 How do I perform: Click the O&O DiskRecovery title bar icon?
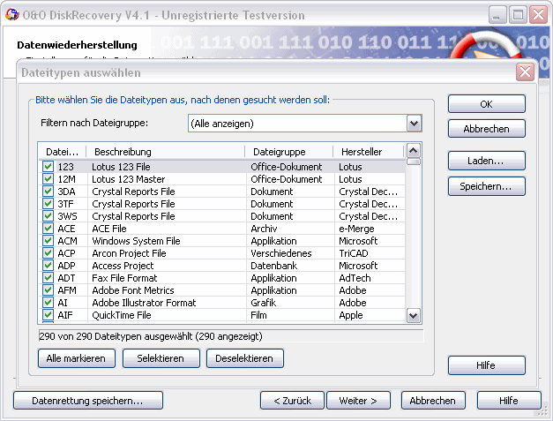[12, 14]
